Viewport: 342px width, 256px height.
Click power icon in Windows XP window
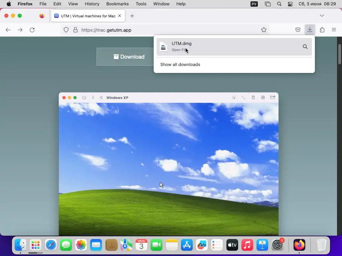pyautogui.click(x=84, y=98)
